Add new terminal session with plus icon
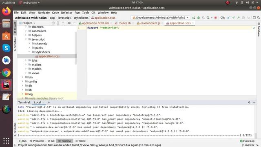The width and height of the screenshot is (261, 147). pos(49,102)
